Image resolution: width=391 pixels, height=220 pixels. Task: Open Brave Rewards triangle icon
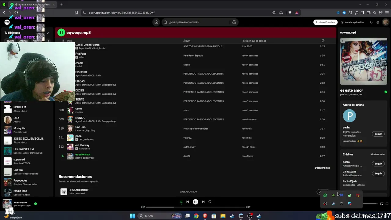[x=297, y=13]
